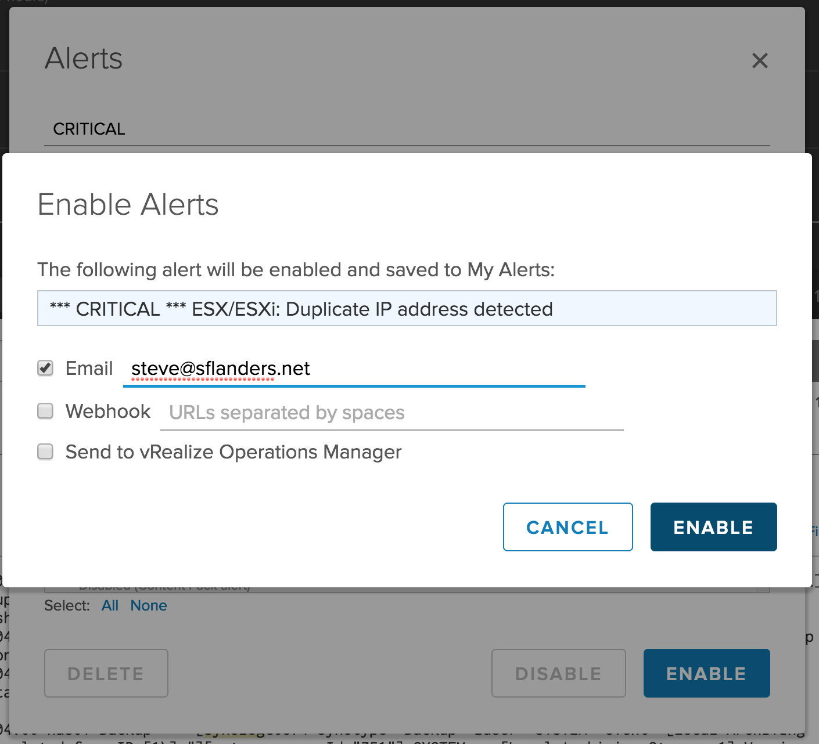Close the Alerts panel with the X

click(760, 60)
